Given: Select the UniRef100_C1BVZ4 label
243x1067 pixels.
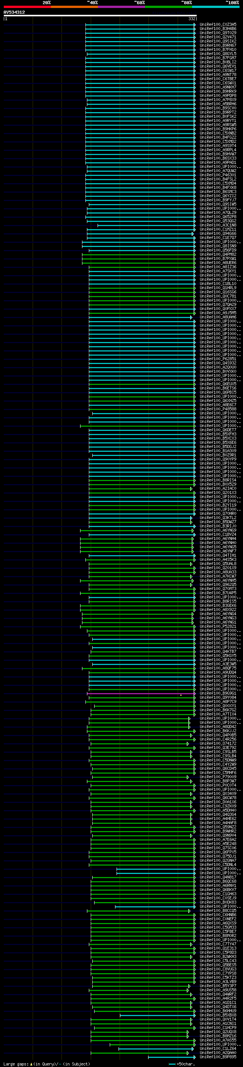Looking at the screenshot, I should pyautogui.click(x=218, y=534).
